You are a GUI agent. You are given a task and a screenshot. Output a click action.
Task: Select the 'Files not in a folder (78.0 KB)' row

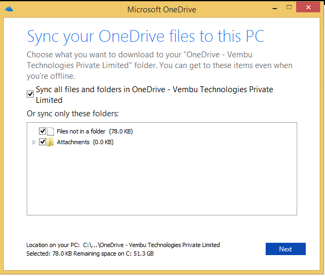click(x=95, y=131)
